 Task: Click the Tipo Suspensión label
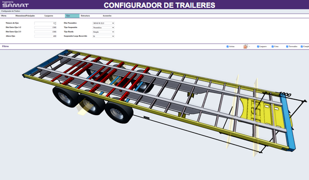(71, 27)
